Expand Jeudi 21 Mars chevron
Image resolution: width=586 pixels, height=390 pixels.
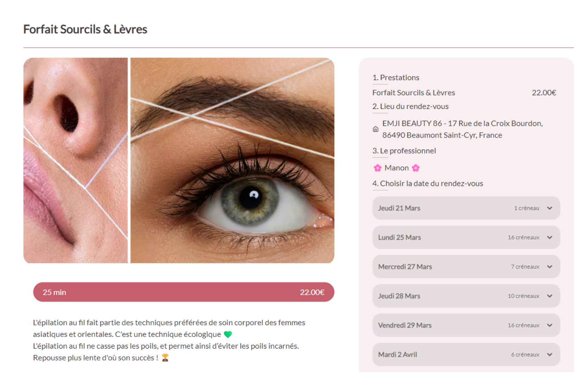(549, 208)
